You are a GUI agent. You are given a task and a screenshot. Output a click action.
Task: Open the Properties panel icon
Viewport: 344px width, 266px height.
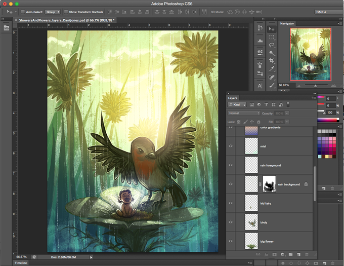click(x=260, y=52)
